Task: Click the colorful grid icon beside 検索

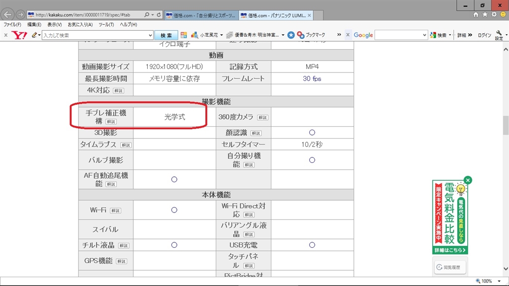Action: tap(184, 35)
